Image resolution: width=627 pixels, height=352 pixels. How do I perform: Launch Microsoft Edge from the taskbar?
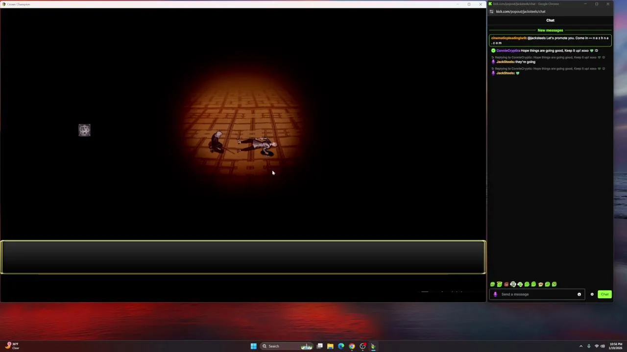point(341,346)
